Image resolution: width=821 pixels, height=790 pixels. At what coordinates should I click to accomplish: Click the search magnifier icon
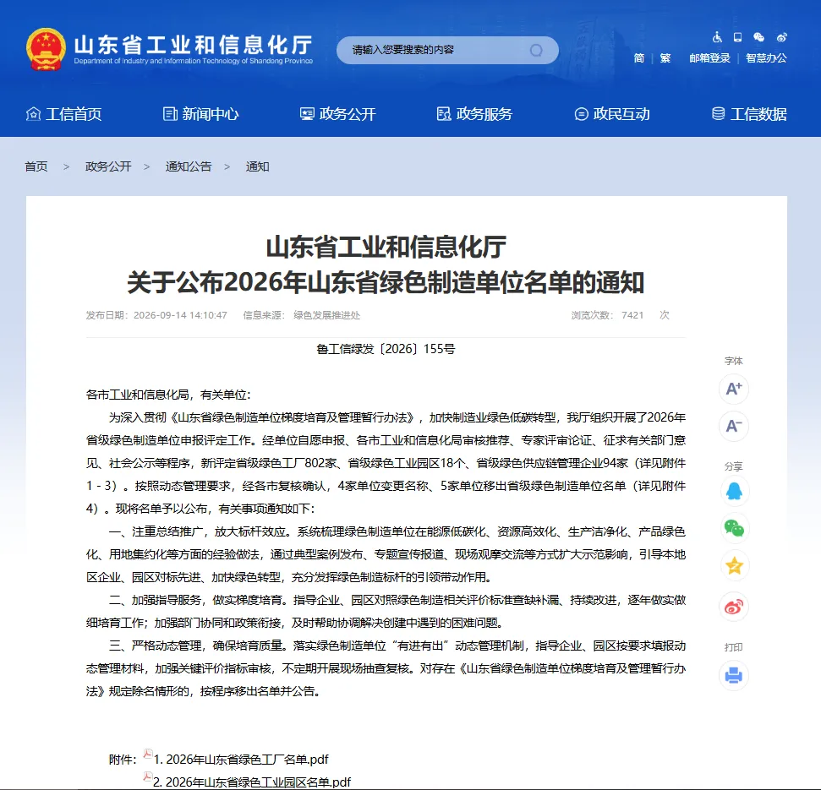tap(536, 50)
